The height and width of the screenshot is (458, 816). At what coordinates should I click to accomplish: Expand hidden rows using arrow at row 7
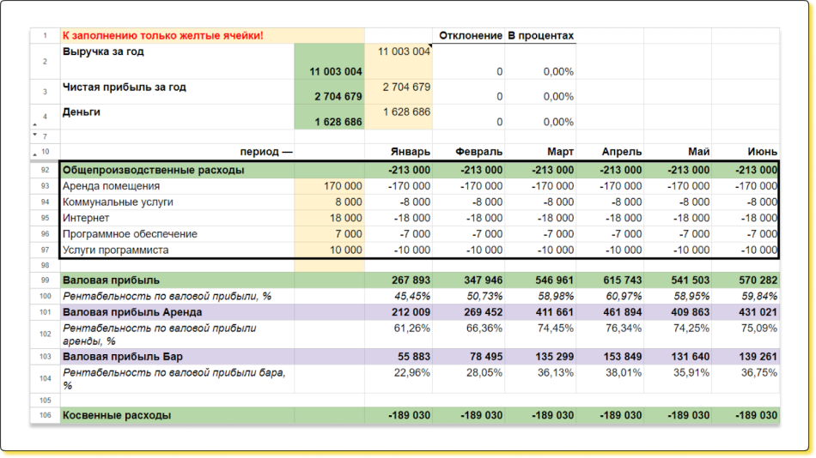[34, 135]
